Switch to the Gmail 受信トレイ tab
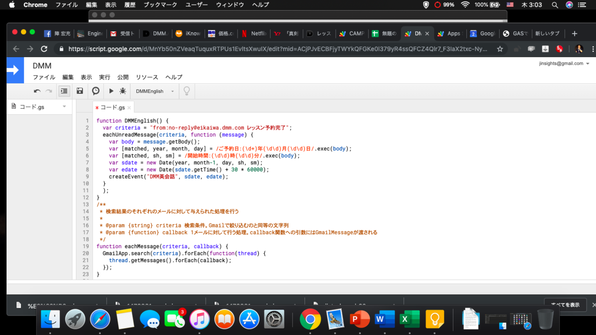The image size is (596, 335). tap(122, 34)
